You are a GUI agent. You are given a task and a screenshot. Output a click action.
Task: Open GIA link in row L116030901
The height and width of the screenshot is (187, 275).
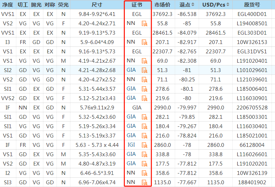tap(131, 98)
